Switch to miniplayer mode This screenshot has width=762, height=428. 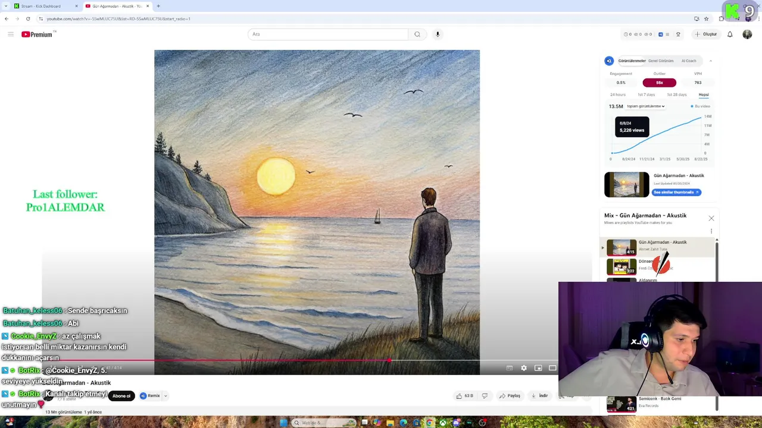point(538,368)
